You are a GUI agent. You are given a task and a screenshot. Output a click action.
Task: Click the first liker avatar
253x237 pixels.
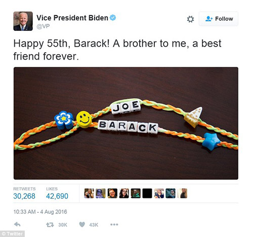point(89,193)
